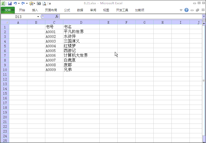Redo the last undone action
Viewport: 206px width, 143px height.
pos(23,3)
